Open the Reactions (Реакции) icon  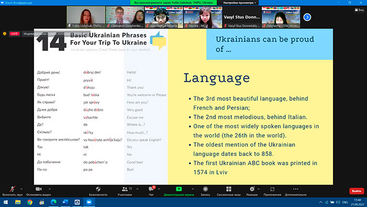(252, 189)
